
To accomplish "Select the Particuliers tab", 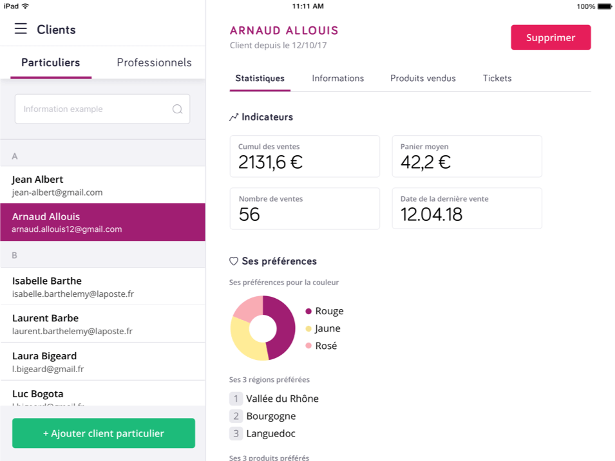I will click(x=50, y=62).
